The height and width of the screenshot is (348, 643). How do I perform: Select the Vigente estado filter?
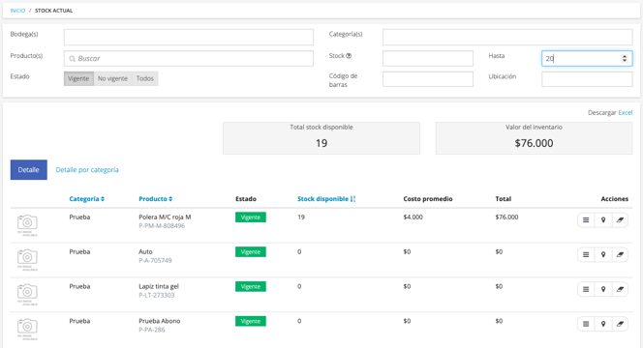pyautogui.click(x=78, y=78)
